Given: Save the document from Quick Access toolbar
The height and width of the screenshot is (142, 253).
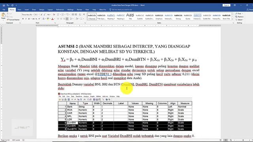Looking at the screenshot, I should pos(4,5).
